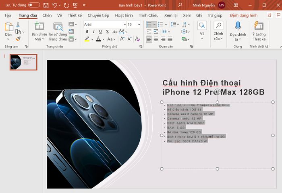
Task: Apply the font color A swatch
Action: click(x=98, y=39)
